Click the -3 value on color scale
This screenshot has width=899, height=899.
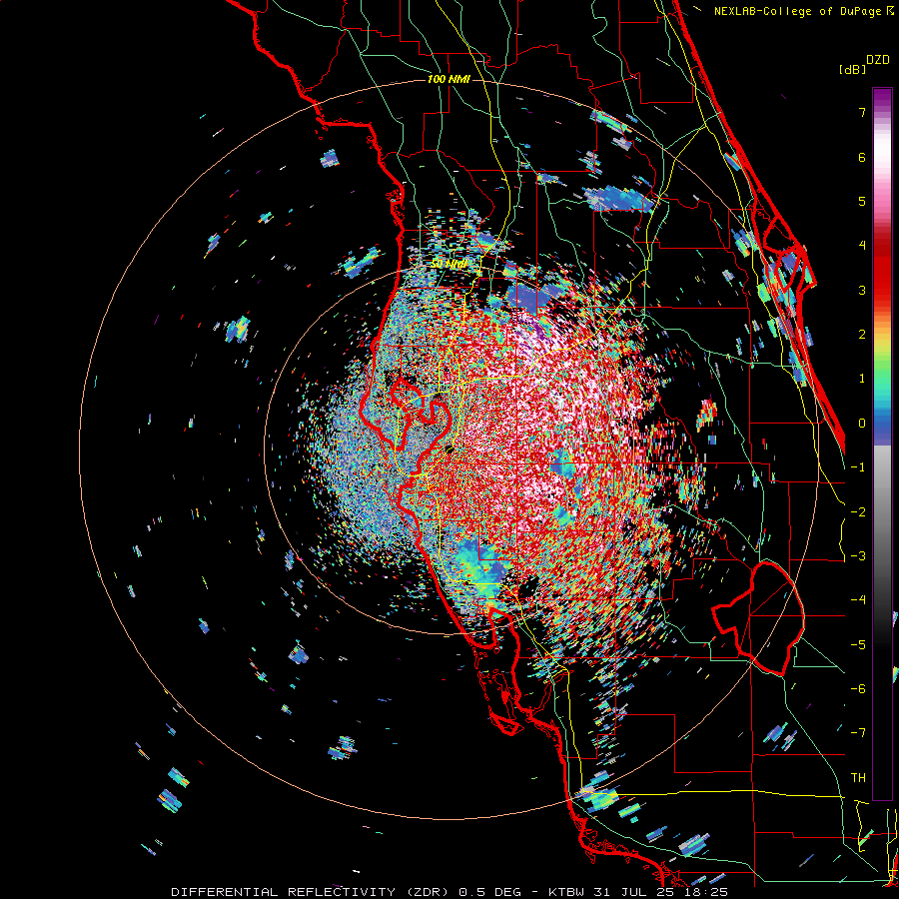[x=858, y=556]
